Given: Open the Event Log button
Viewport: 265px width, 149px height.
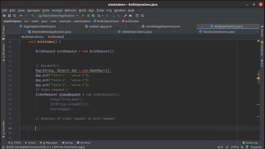Looking at the screenshot, I should coord(250,143).
